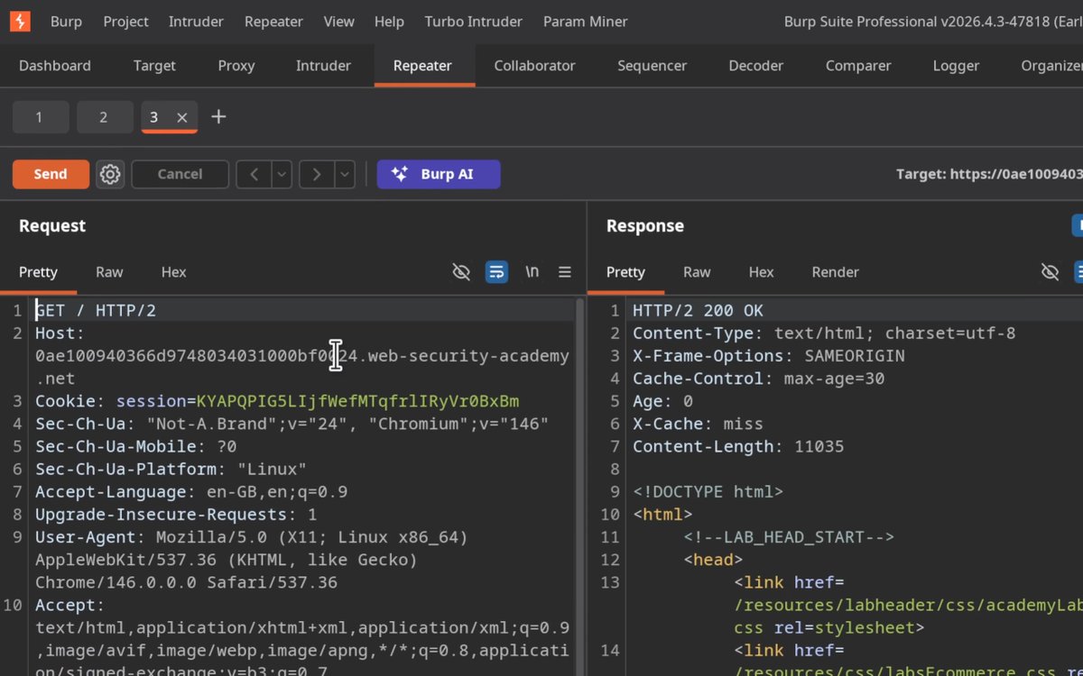1083x676 pixels.
Task: Switch to the Decoder tab
Action: coord(756,66)
